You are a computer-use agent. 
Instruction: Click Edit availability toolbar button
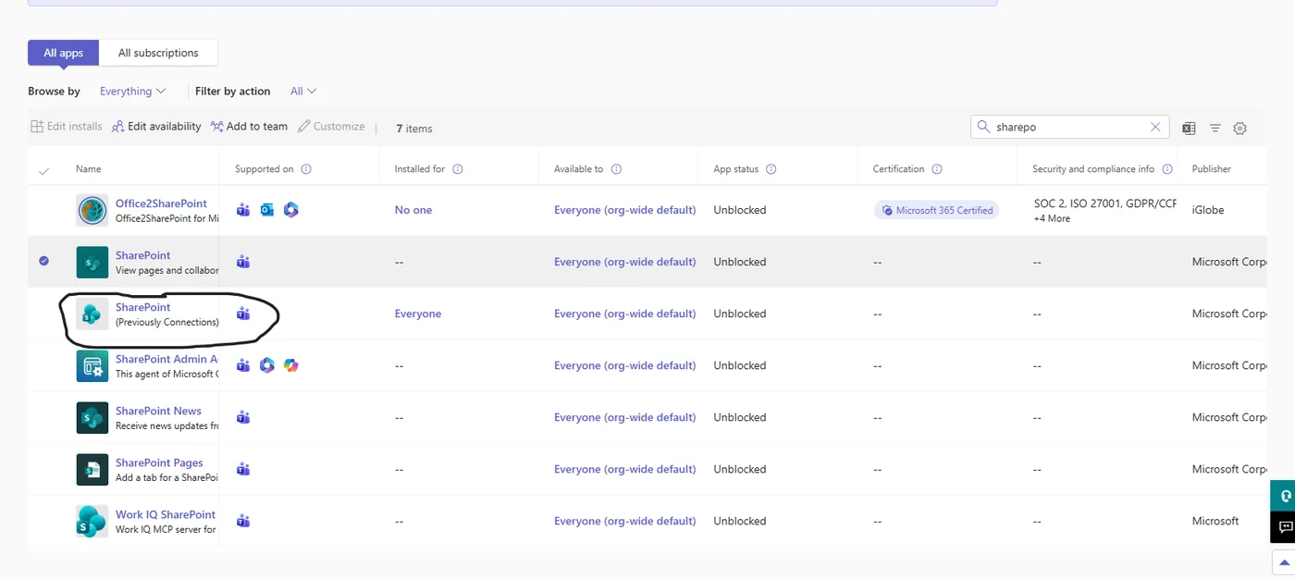point(156,127)
